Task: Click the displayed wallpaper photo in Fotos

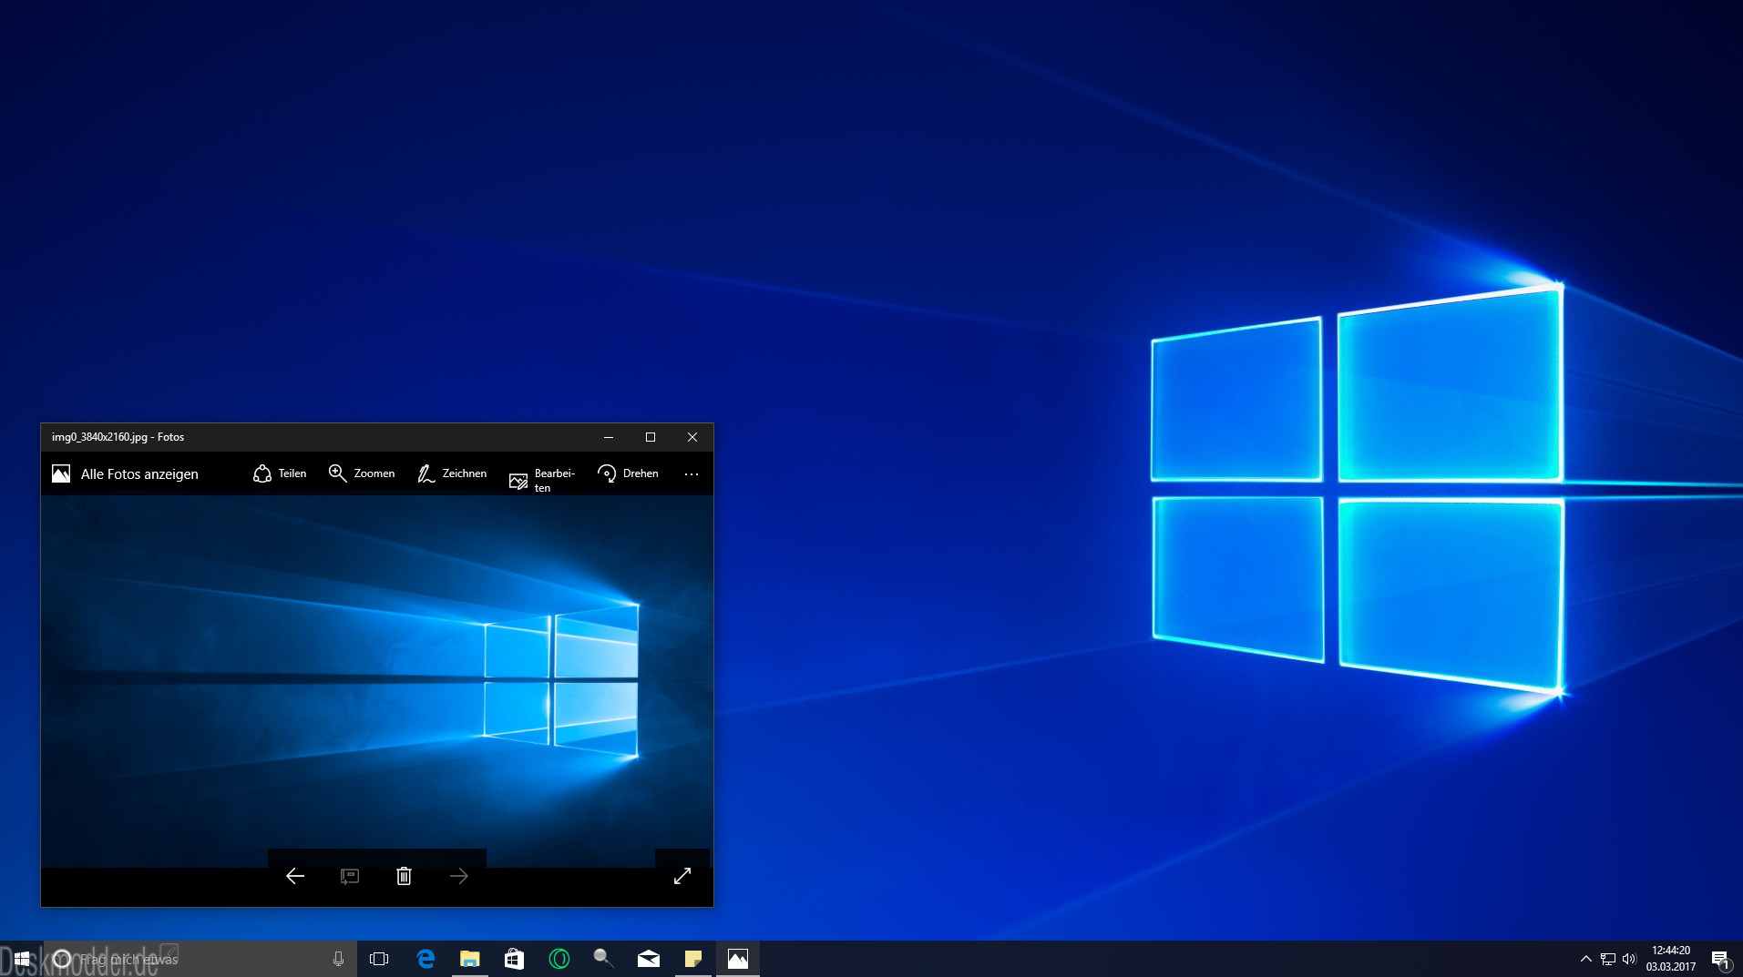Action: (377, 681)
